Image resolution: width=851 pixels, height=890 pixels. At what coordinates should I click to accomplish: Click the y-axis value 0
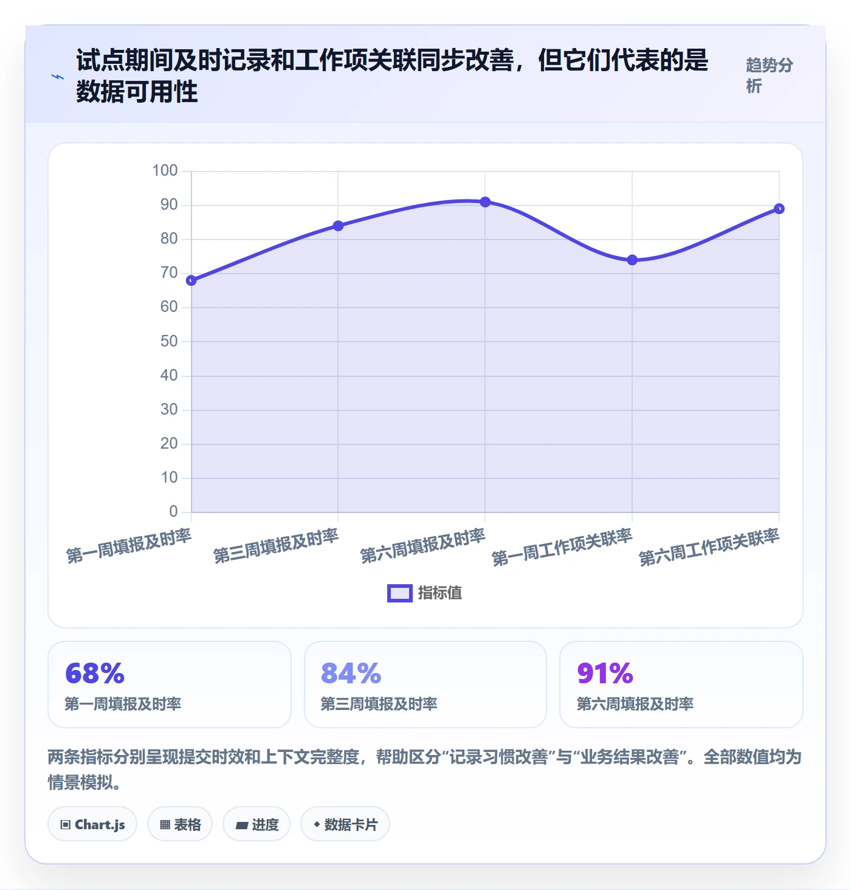point(174,512)
